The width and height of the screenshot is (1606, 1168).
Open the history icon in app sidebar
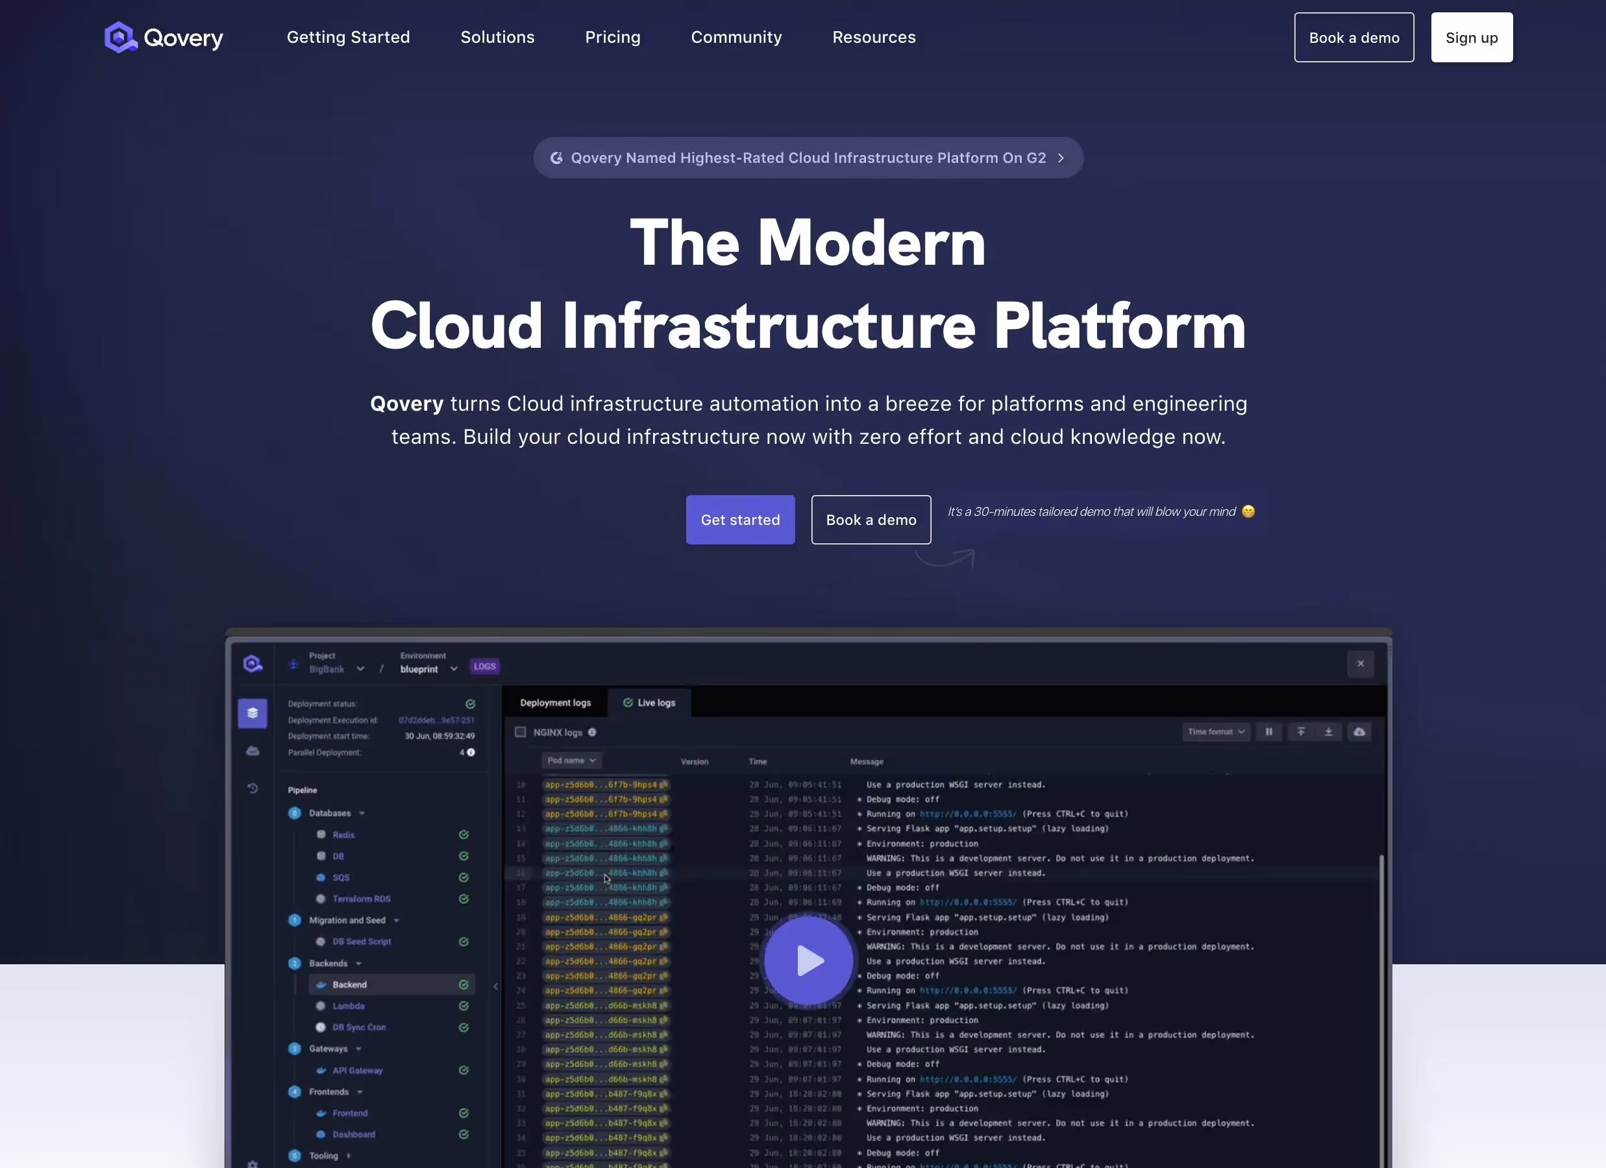[x=252, y=788]
